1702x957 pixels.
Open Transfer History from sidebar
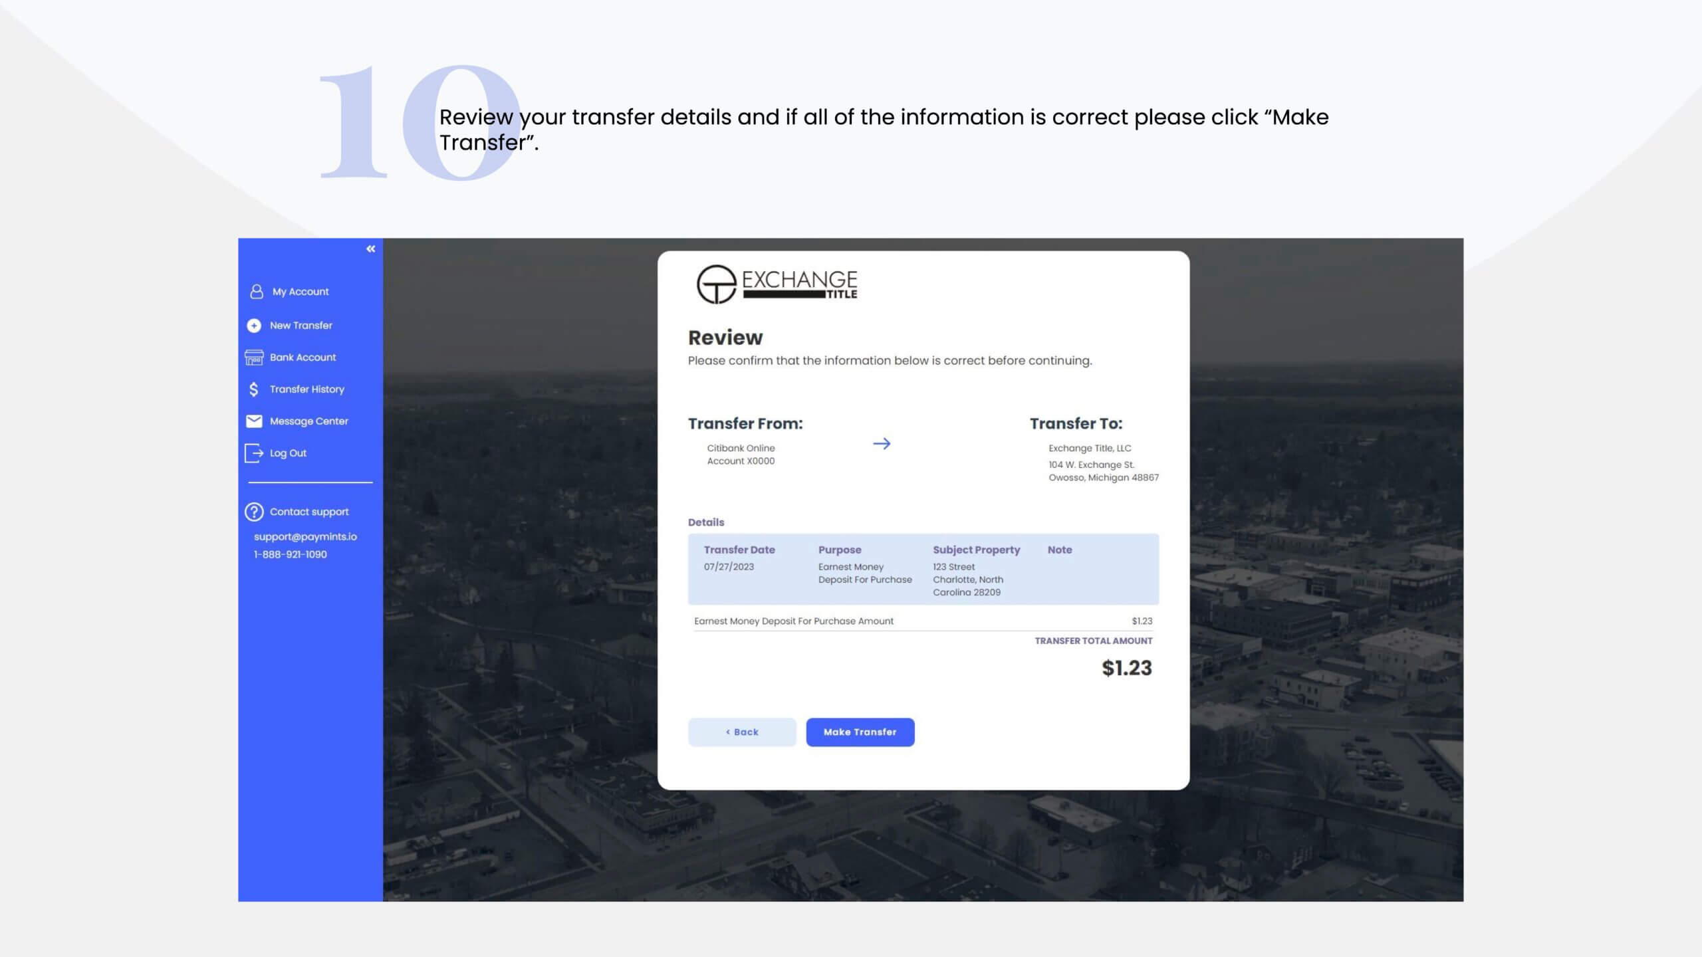tap(306, 389)
